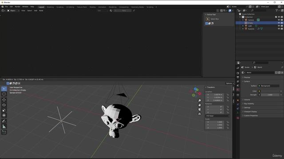284x159 pixels.
Task: Switch to the Shading workspace tab
Action: (92, 7)
